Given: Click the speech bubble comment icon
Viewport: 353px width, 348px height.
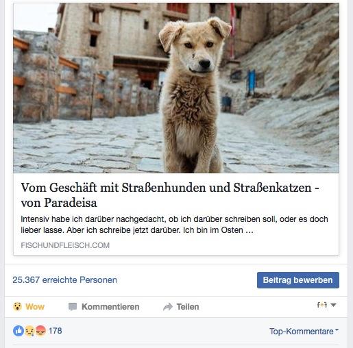Looking at the screenshot, I should pos(73,307).
